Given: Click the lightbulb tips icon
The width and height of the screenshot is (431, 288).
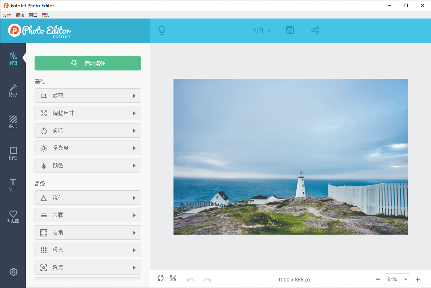Looking at the screenshot, I should [x=162, y=30].
